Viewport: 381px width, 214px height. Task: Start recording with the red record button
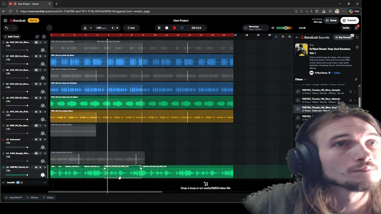[174, 28]
